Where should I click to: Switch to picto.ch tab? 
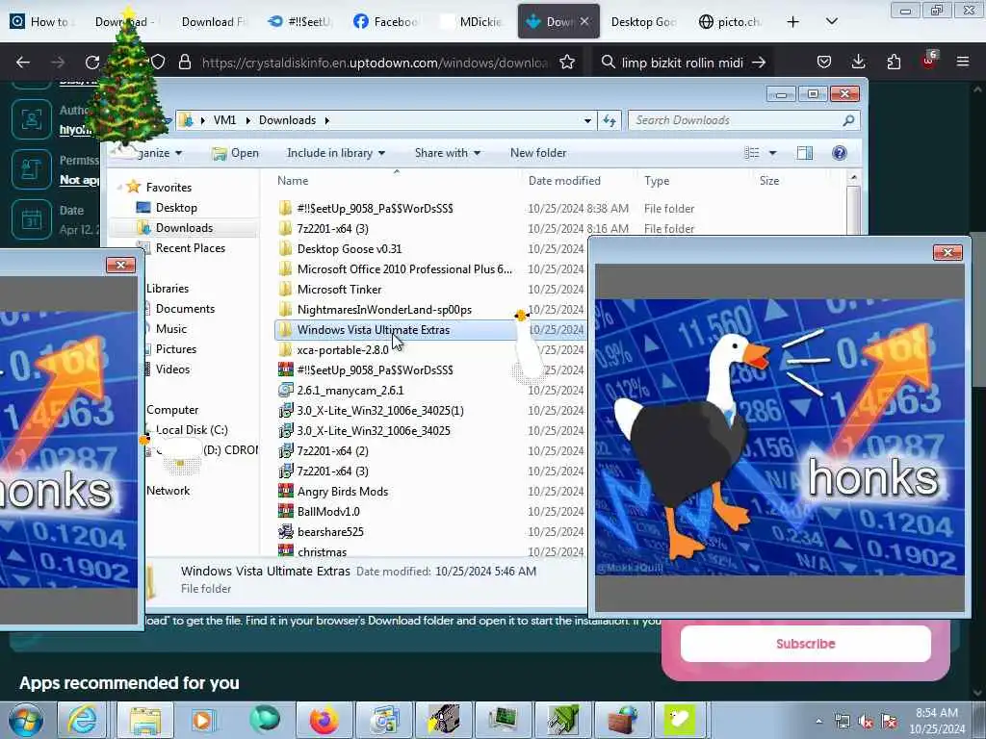(x=732, y=22)
